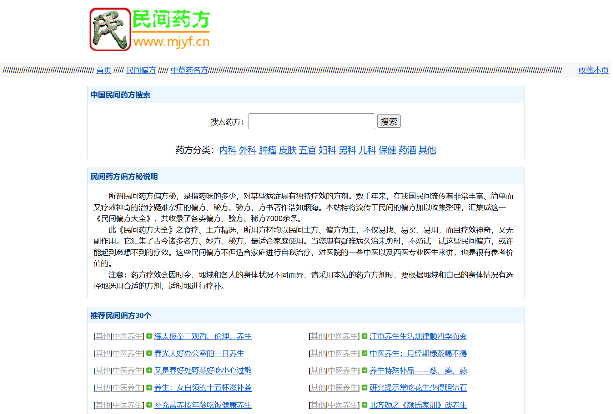Click green arrow icon before 养生特殊补品——葱、姜、蒜

365,370
